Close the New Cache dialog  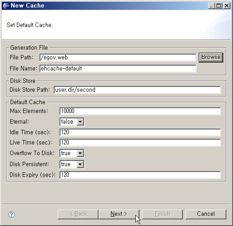tap(227, 6)
